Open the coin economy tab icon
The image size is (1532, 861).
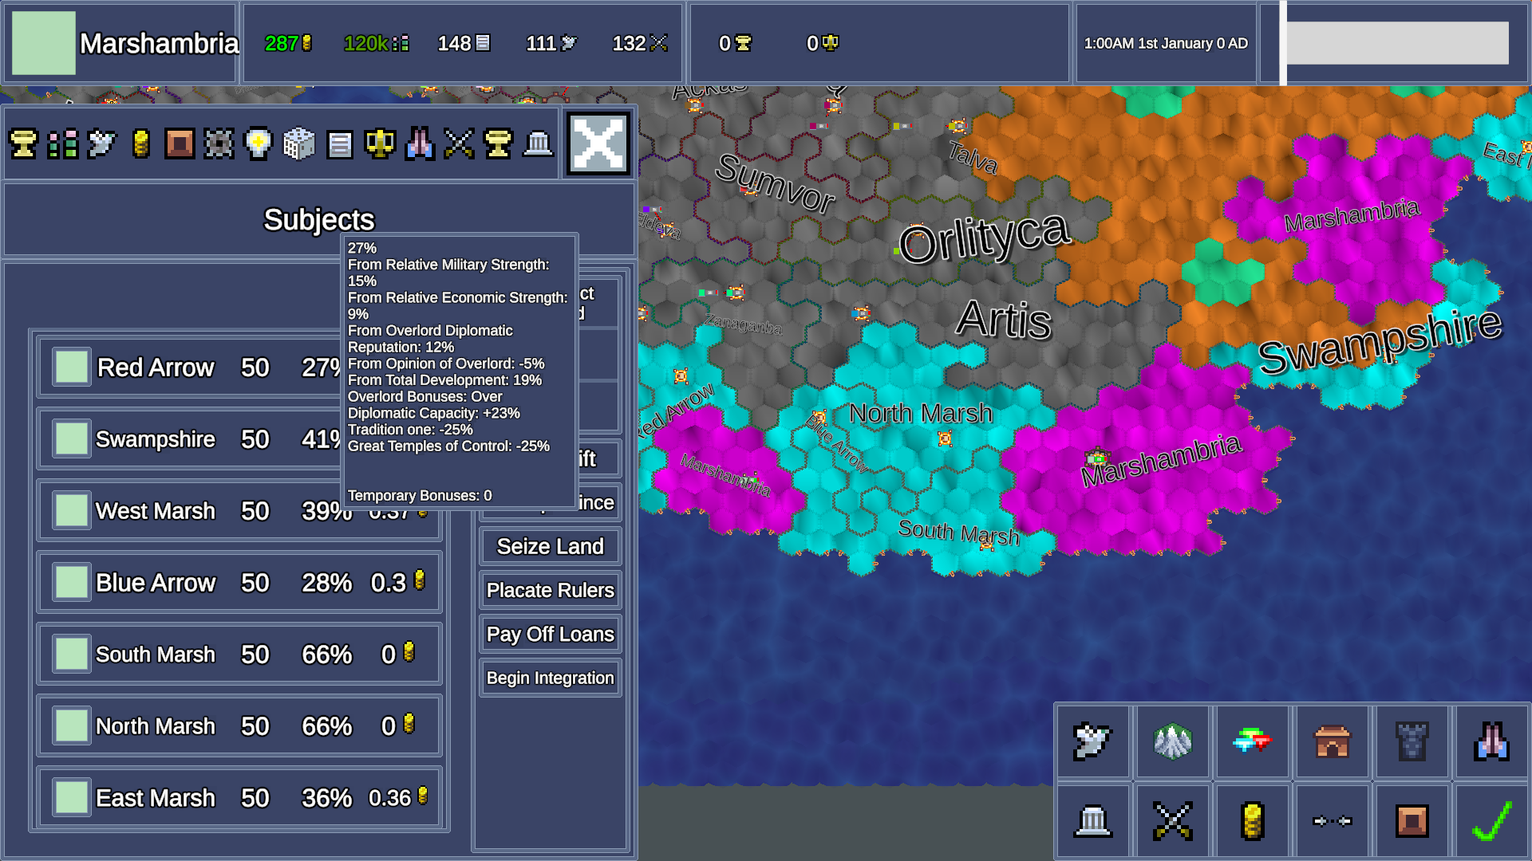141,144
